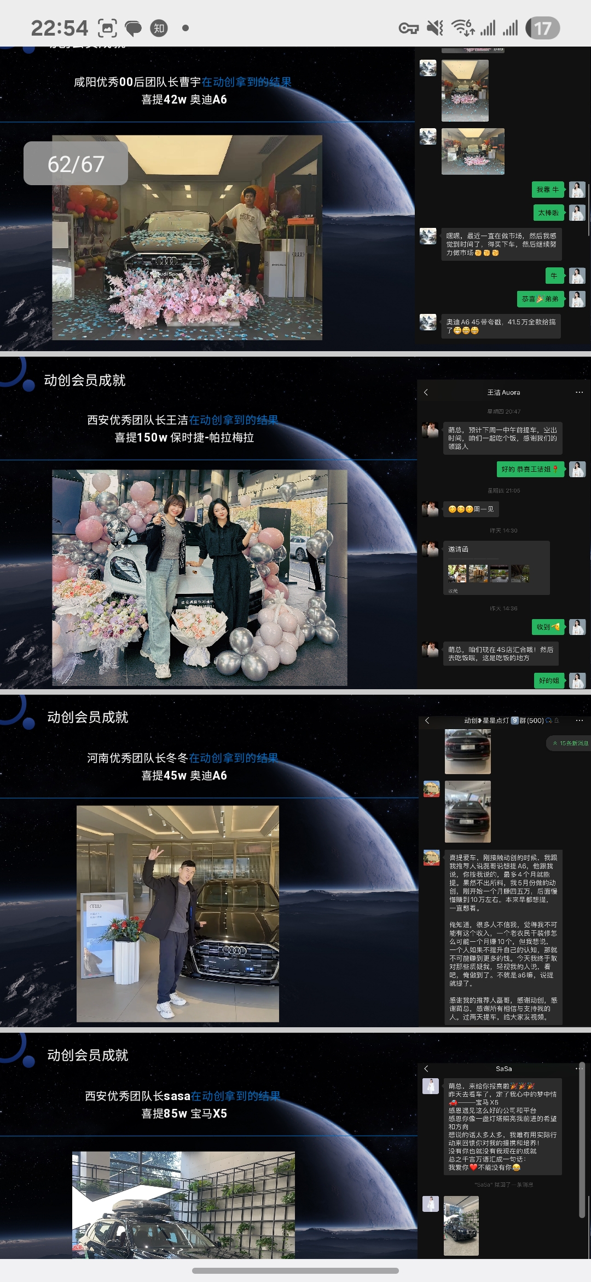Tap the 动创星星点灯9群(500) chat title
The width and height of the screenshot is (591, 1282).
pos(504,720)
